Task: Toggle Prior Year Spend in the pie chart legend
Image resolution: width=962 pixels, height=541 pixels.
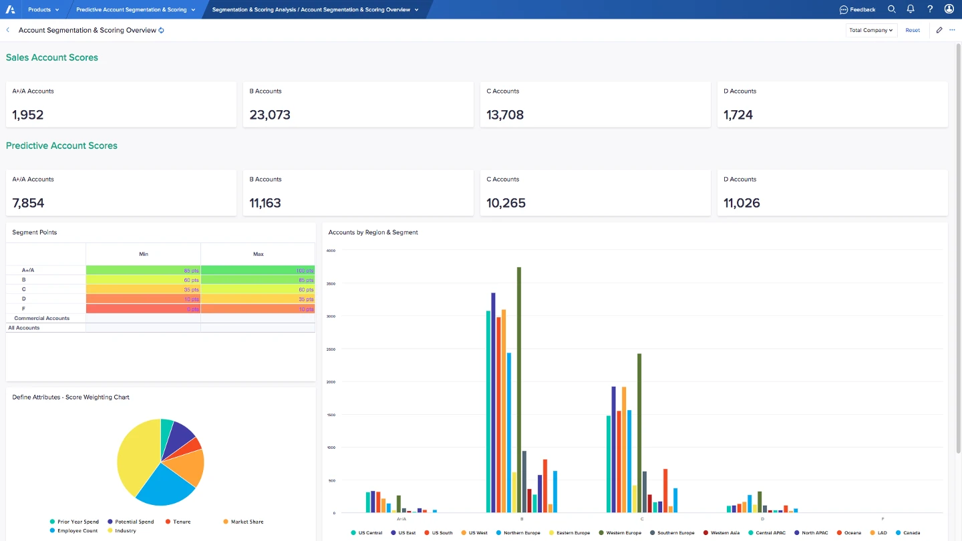Action: (73, 522)
